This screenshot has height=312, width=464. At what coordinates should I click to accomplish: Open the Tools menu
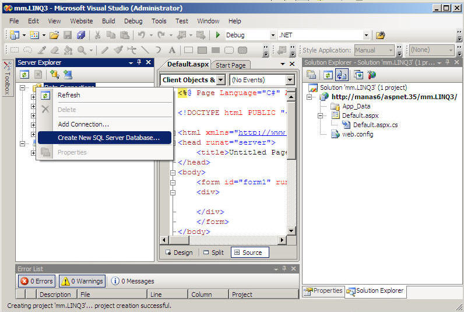coord(159,21)
